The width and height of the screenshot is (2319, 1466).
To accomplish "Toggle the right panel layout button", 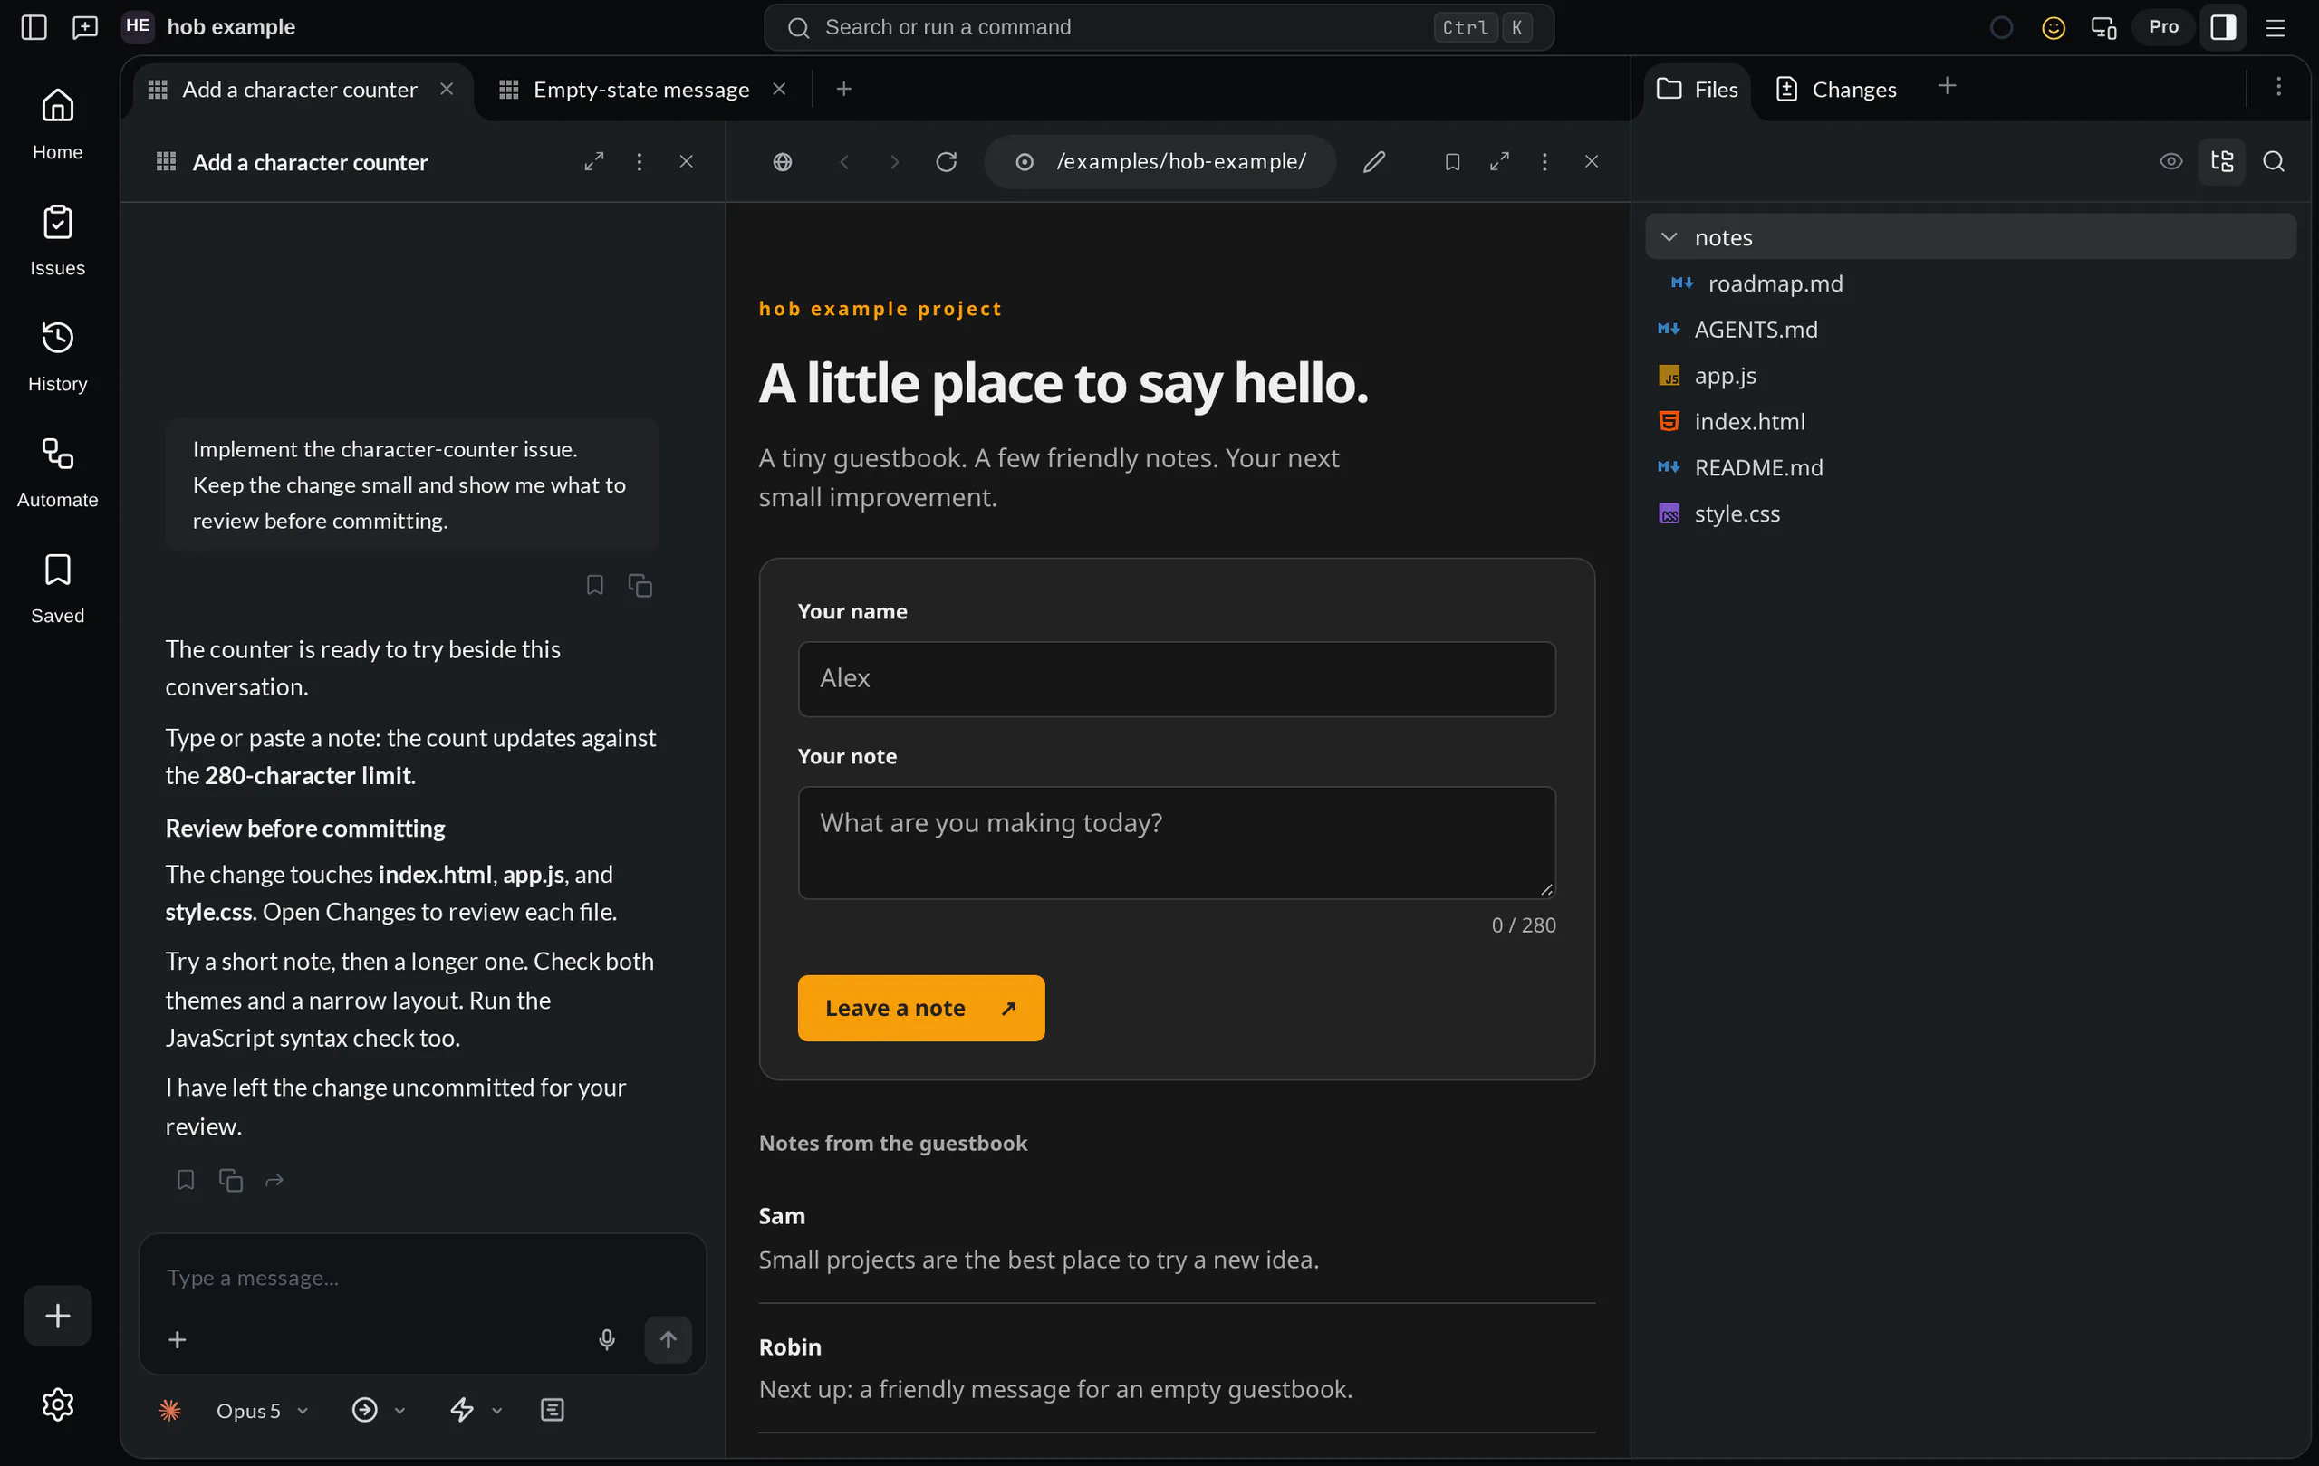I will (x=2224, y=28).
